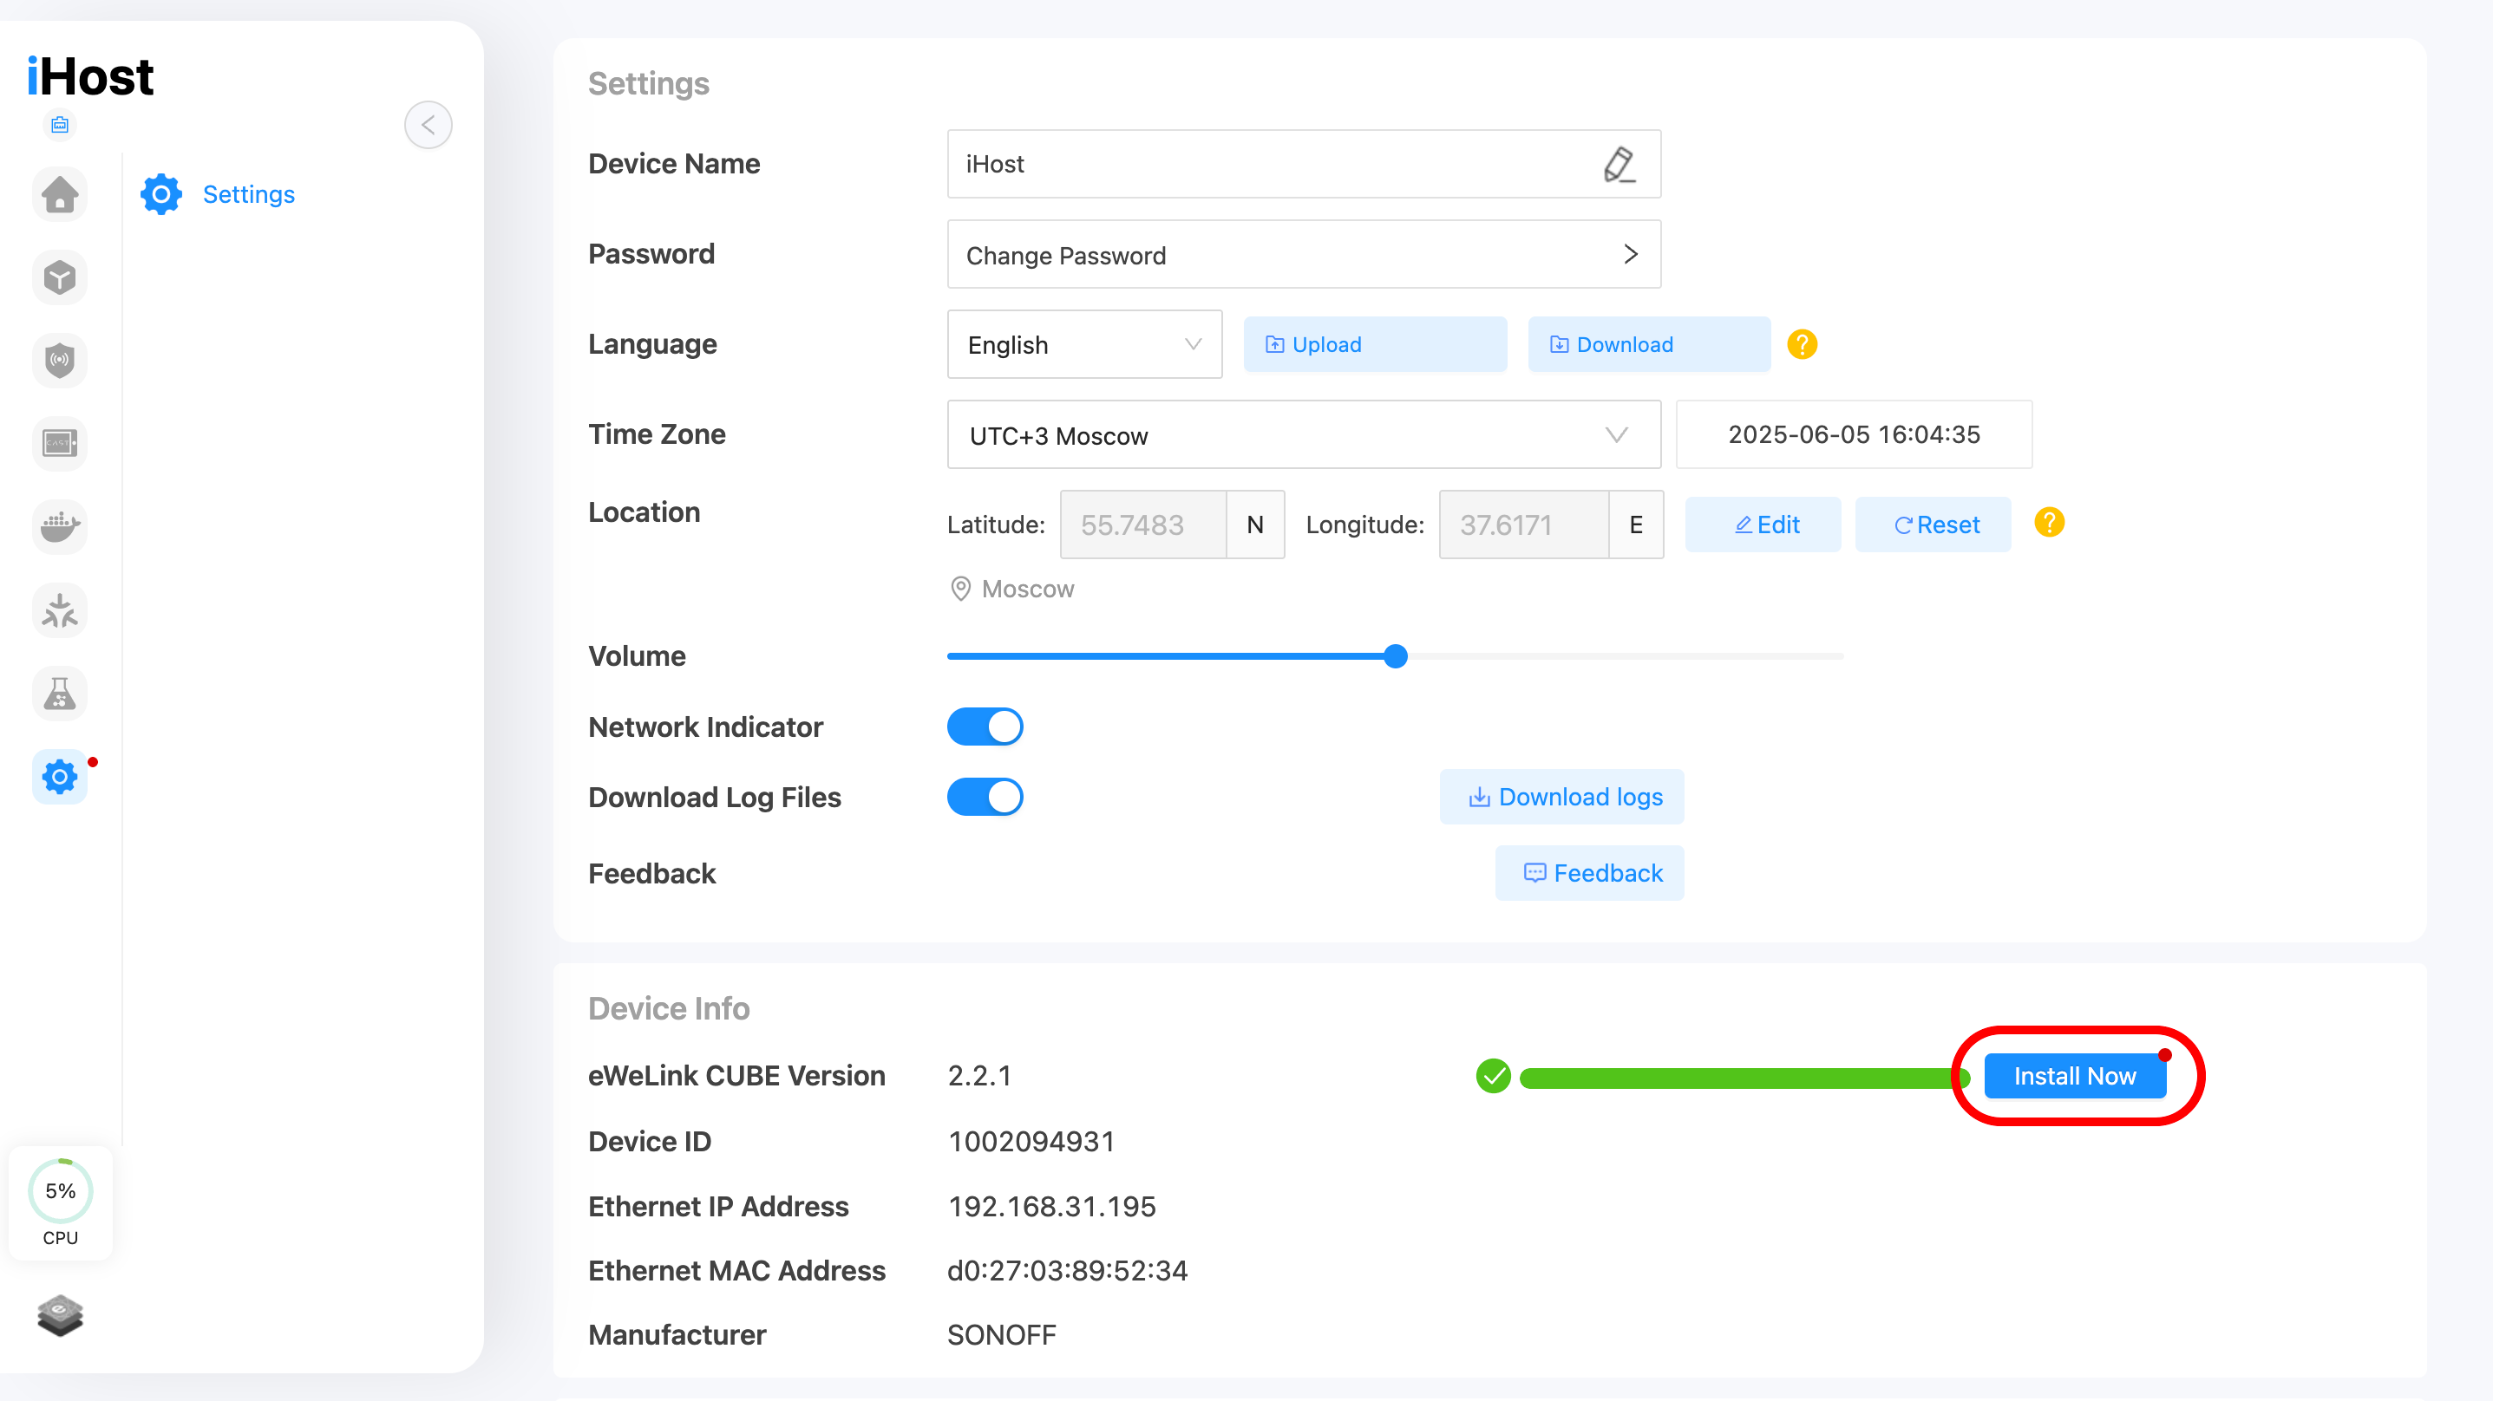This screenshot has height=1401, width=2493.
Task: Click the Moscow location text
Action: click(1028, 590)
